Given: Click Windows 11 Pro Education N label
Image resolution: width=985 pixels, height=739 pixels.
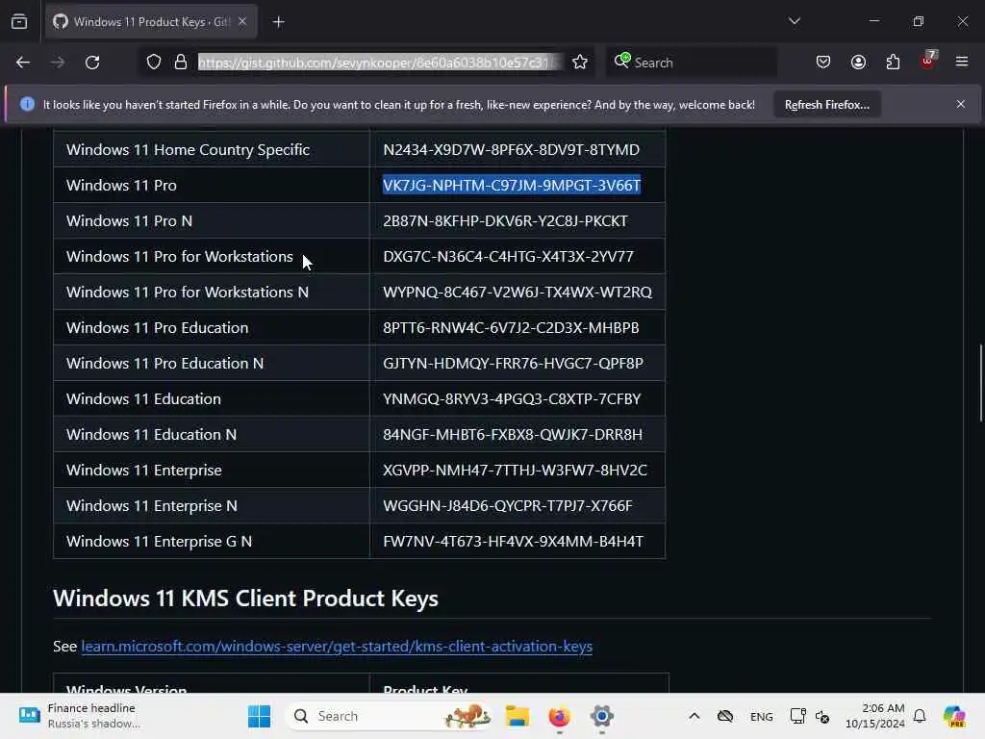Looking at the screenshot, I should [164, 363].
